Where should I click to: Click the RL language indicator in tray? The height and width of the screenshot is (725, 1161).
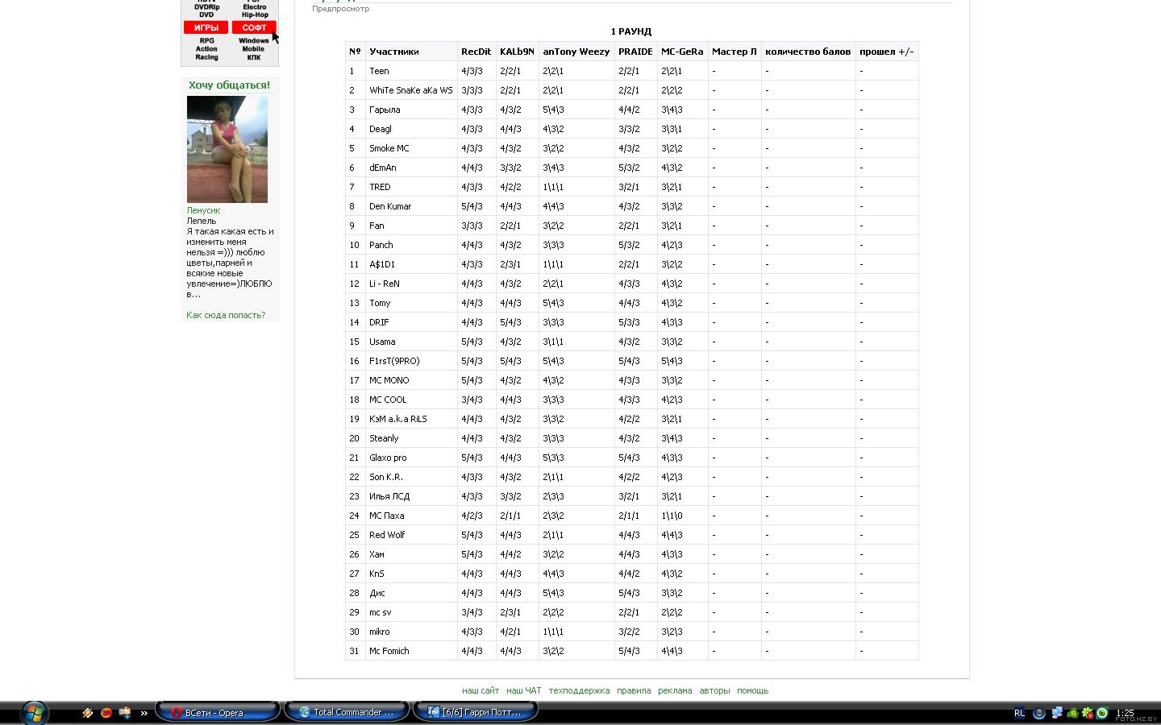pyautogui.click(x=1019, y=713)
